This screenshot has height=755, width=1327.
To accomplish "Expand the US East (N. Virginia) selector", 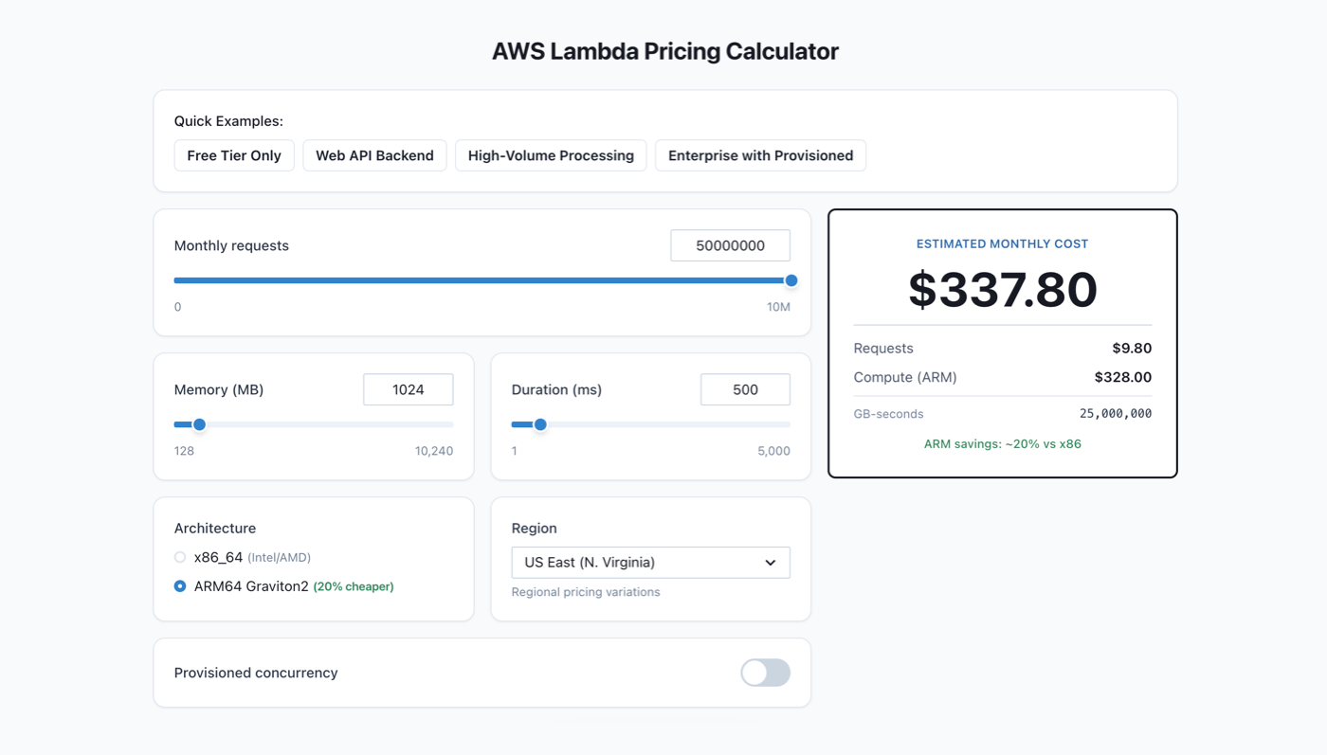I will click(650, 562).
